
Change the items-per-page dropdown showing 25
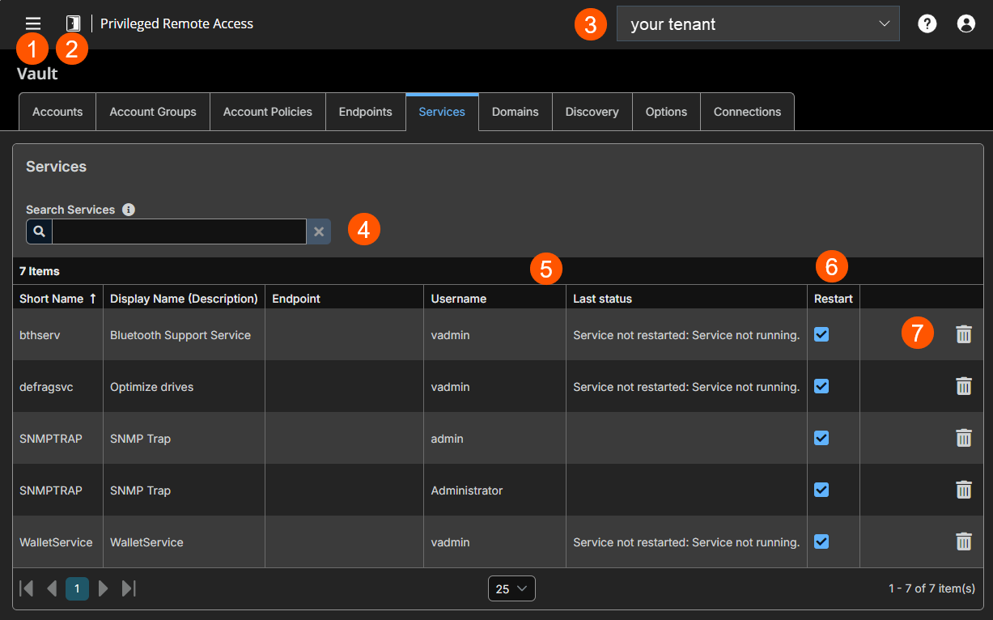[511, 588]
